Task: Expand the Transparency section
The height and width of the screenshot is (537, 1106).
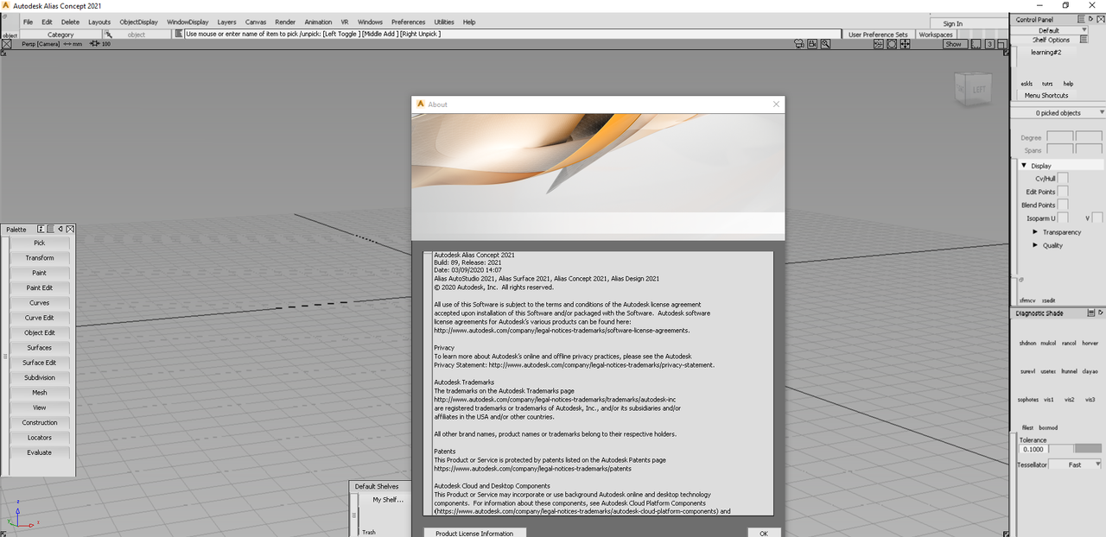Action: click(x=1035, y=232)
